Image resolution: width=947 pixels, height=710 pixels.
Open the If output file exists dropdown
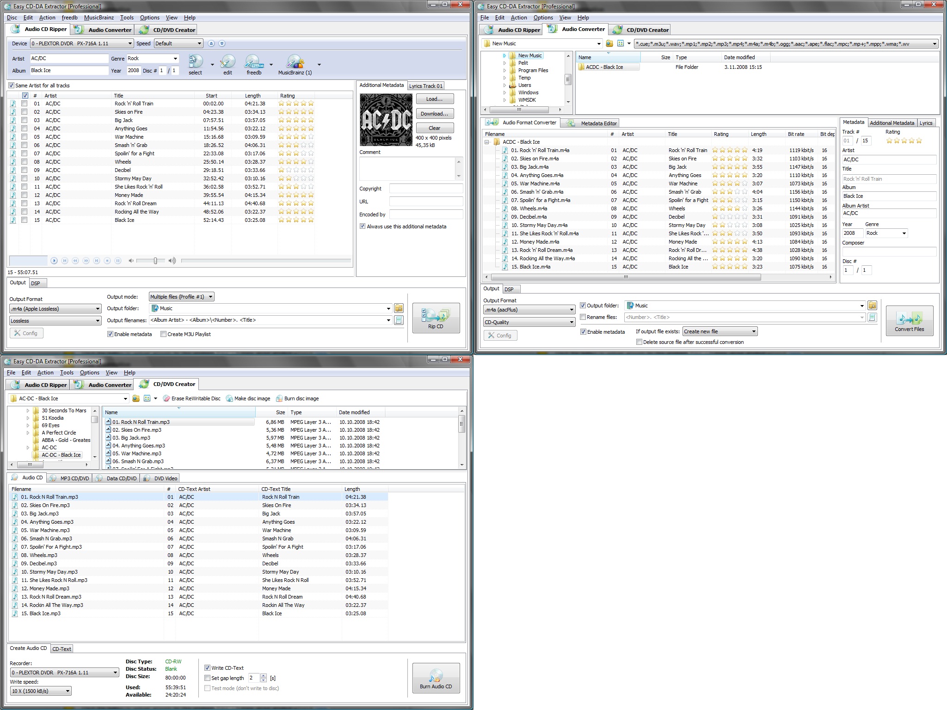coord(720,331)
